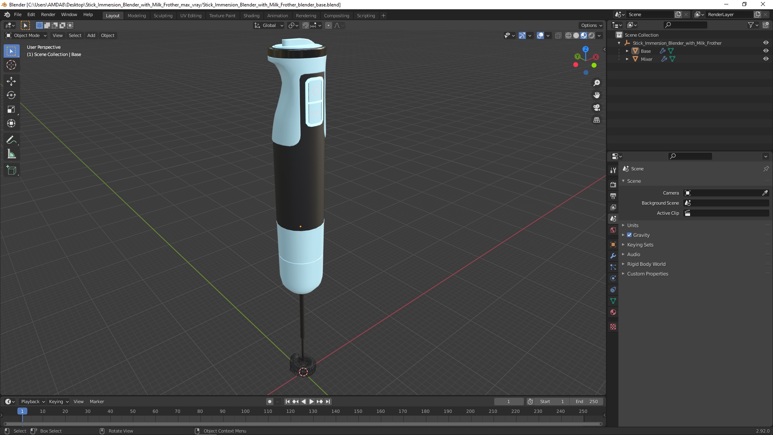Switch to Solid viewport shading
The width and height of the screenshot is (773, 435).
[x=576, y=35]
